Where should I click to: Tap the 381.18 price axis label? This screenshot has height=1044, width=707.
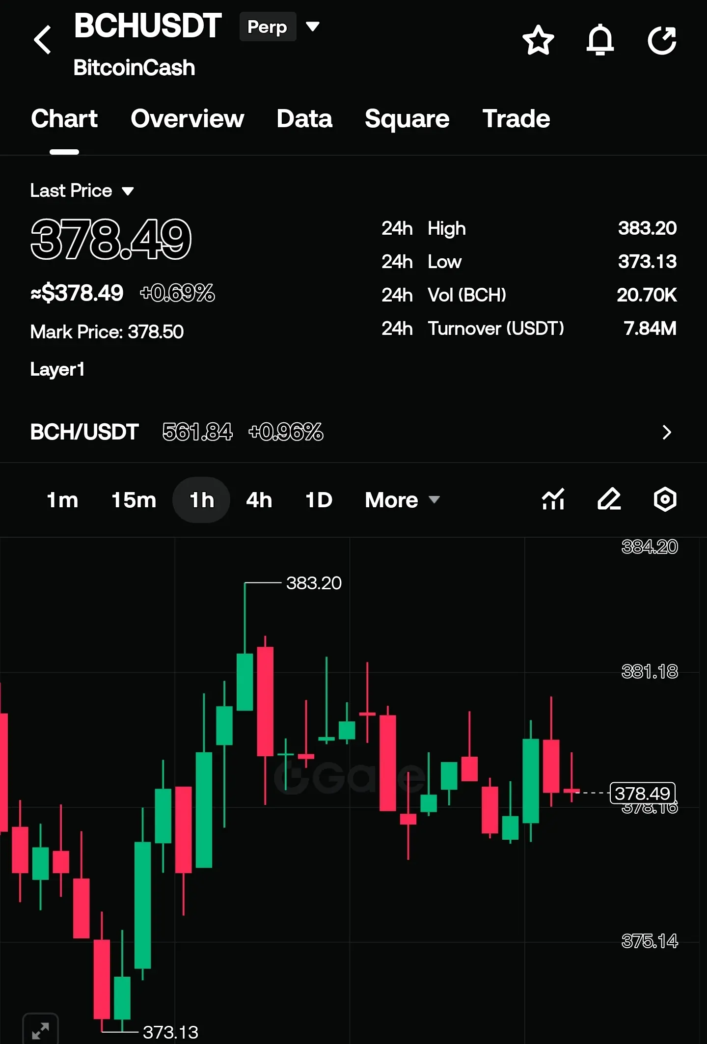pos(650,671)
